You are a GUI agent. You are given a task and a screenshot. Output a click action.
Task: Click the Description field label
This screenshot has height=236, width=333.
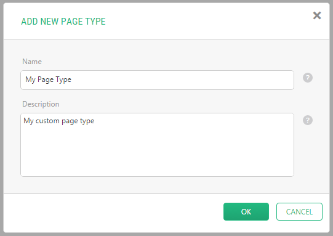(41, 104)
